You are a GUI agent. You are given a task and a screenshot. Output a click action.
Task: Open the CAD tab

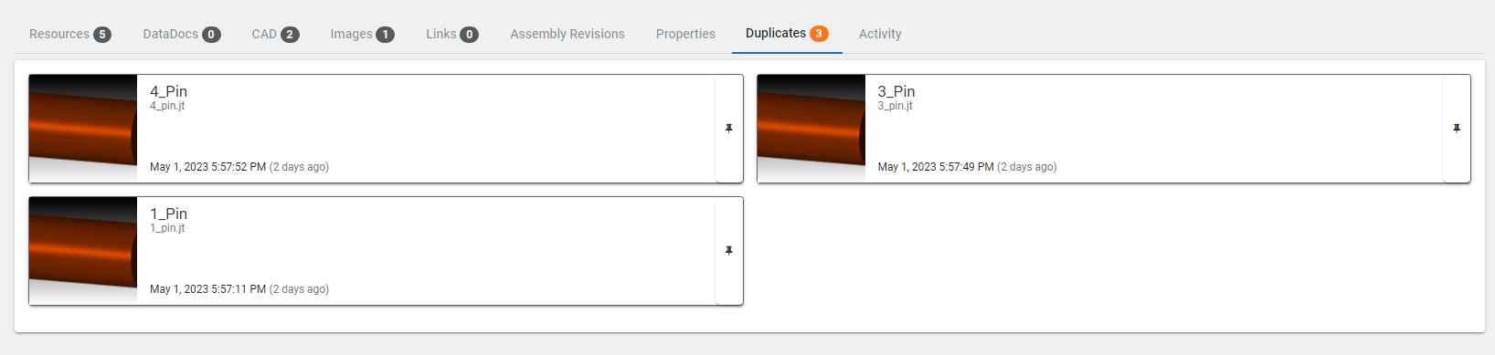click(x=276, y=34)
